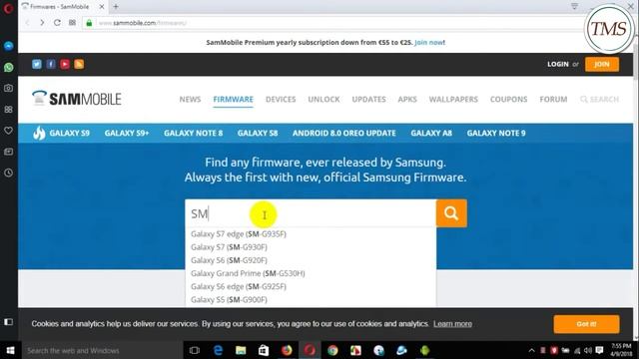
Task: Open GALAXY NOTE 8 trending link
Action: click(x=193, y=133)
